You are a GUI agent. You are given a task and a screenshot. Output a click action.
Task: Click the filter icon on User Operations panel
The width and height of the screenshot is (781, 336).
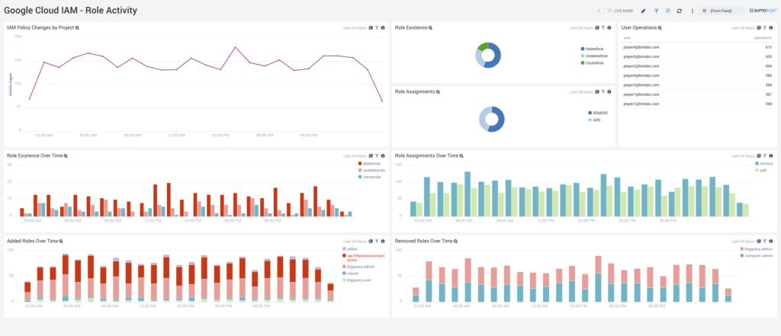pos(764,28)
